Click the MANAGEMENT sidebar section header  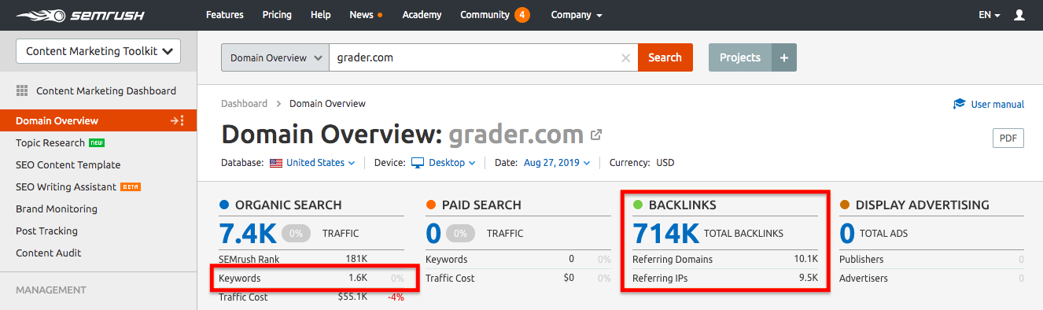pos(51,290)
